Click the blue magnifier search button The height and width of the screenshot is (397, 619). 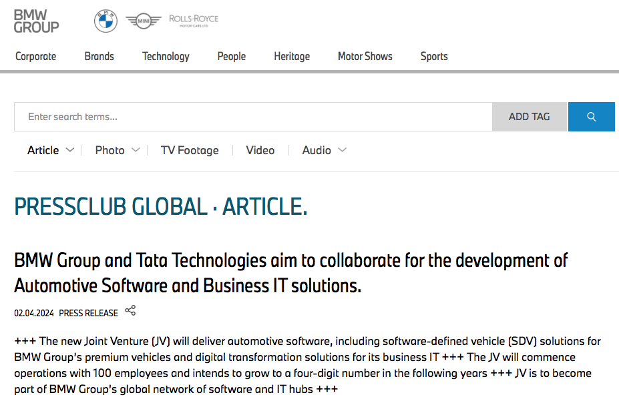click(x=592, y=117)
